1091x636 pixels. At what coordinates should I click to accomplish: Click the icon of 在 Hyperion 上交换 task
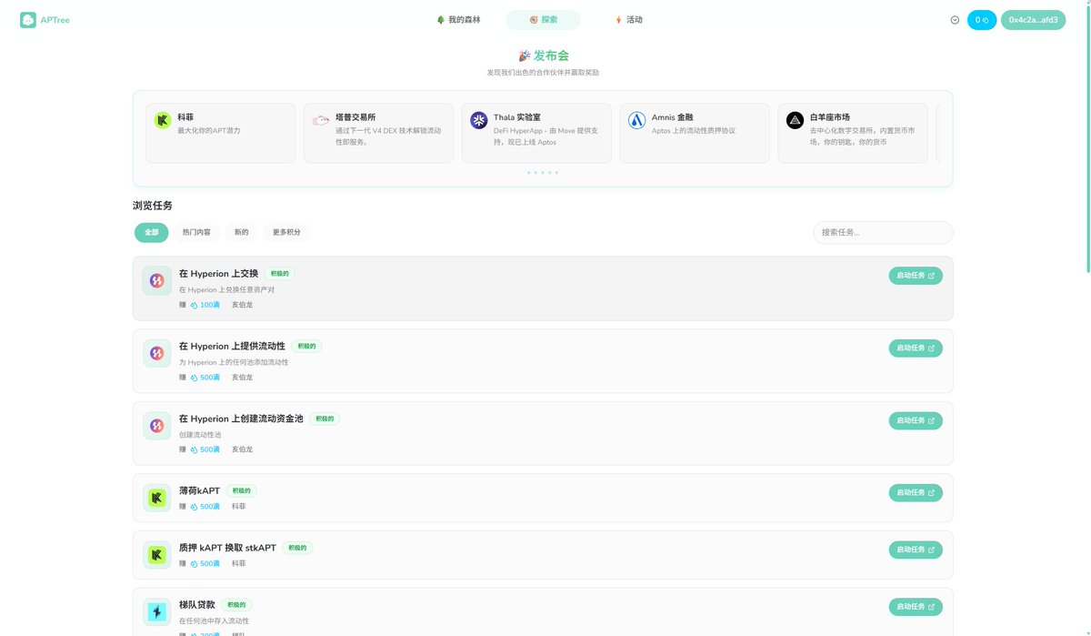tap(157, 280)
